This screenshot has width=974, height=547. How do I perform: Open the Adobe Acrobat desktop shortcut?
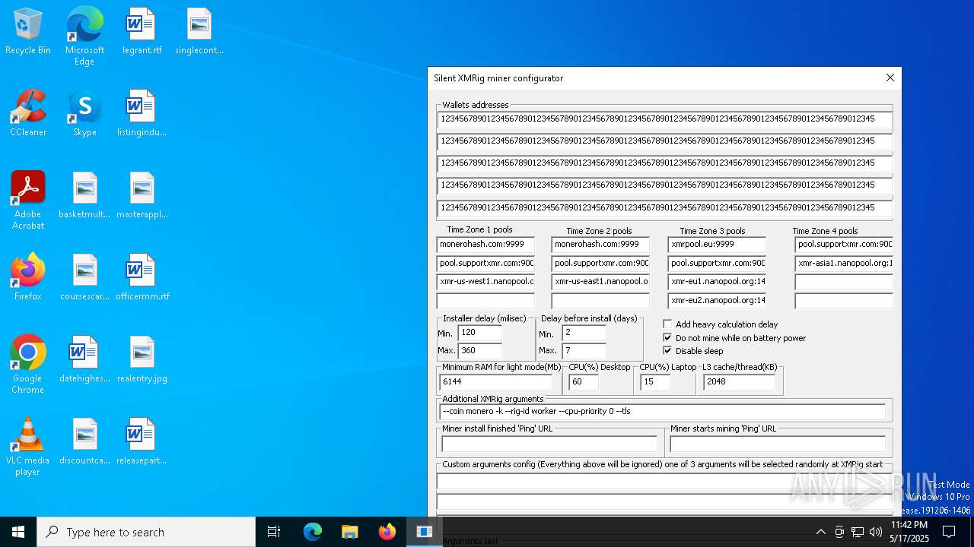click(28, 201)
